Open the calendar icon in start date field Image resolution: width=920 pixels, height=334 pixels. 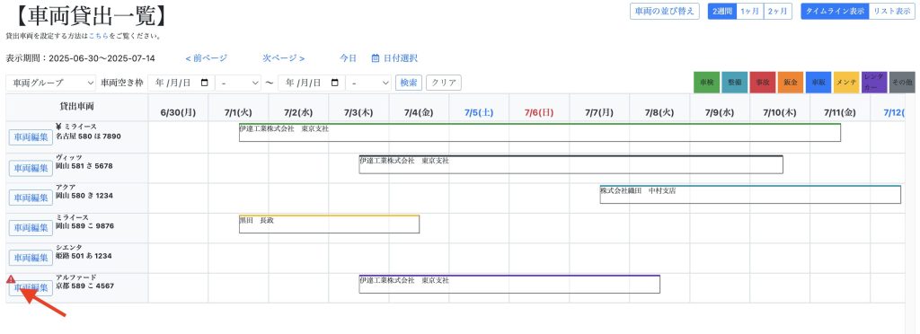[204, 83]
